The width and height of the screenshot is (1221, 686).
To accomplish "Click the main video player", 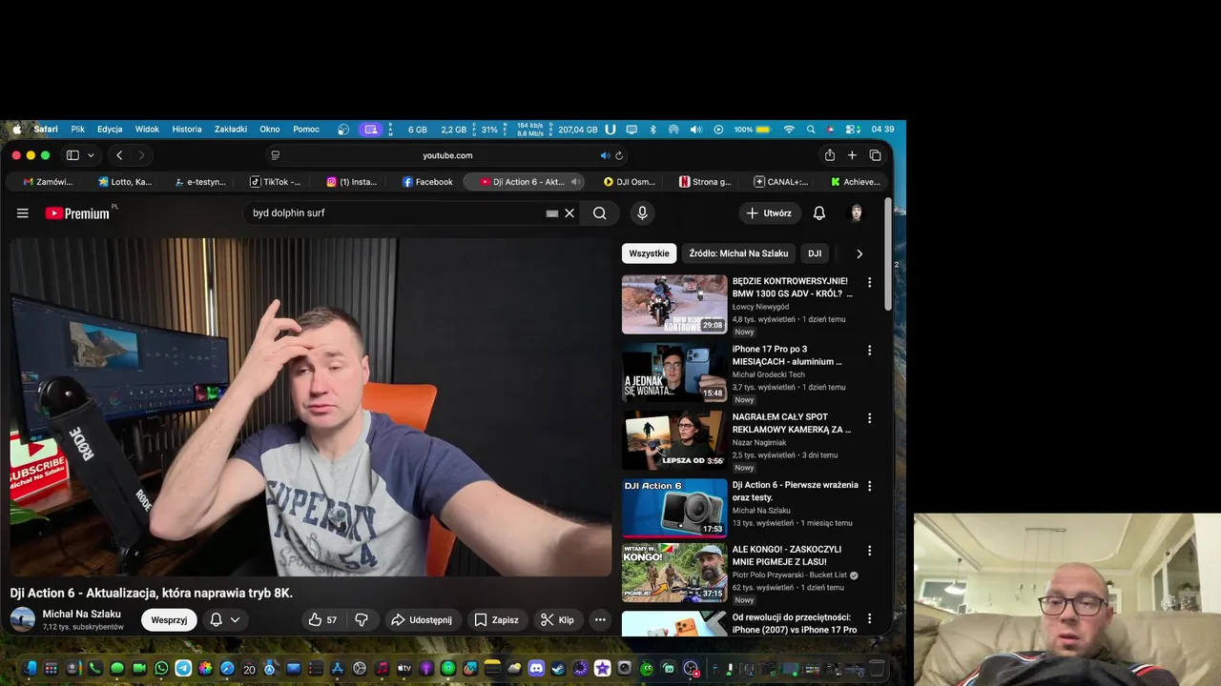I will coord(311,407).
